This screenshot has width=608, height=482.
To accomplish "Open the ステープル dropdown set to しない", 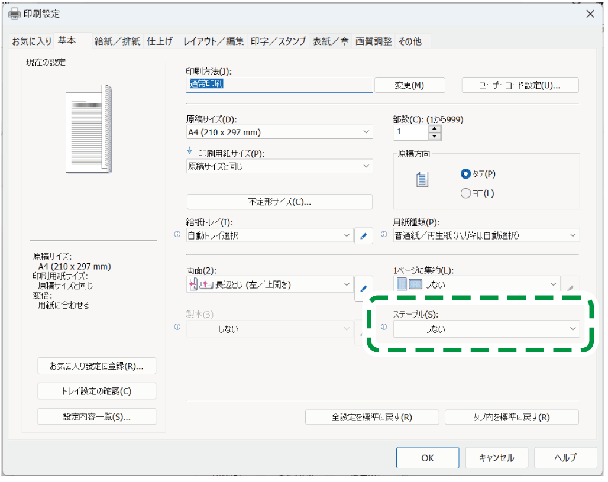I will click(486, 329).
